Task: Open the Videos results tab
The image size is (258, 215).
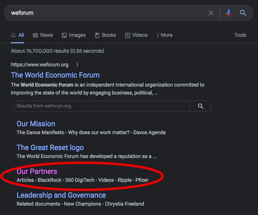Action: click(136, 35)
